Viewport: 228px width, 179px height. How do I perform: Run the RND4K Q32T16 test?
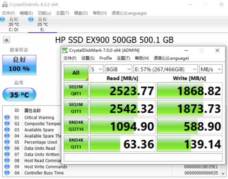(x=76, y=126)
